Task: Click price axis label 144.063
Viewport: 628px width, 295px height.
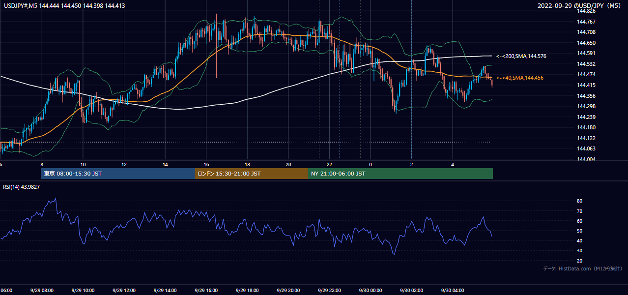Action: point(586,148)
